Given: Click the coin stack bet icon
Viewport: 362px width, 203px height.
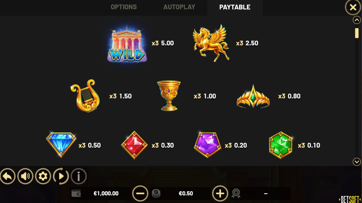Looking at the screenshot, I should [x=156, y=193].
